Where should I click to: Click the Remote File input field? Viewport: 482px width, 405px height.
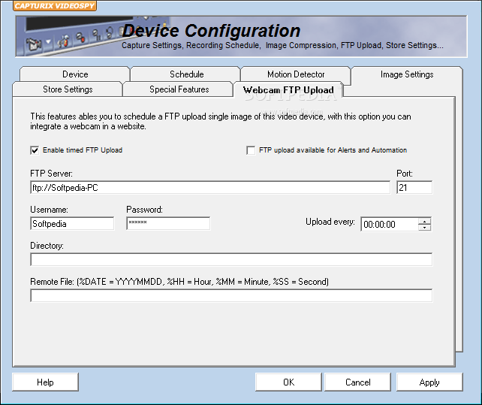coord(231,295)
